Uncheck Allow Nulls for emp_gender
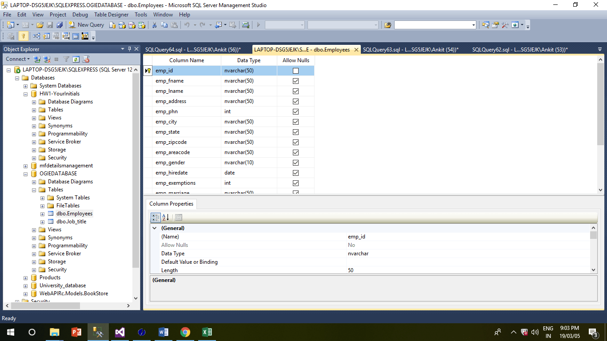The image size is (607, 341). point(296,163)
